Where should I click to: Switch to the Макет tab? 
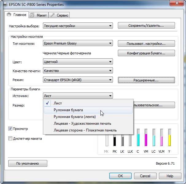39,15
